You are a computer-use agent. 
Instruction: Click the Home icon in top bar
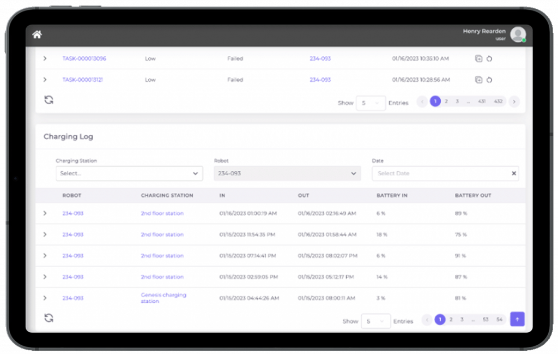pyautogui.click(x=37, y=35)
